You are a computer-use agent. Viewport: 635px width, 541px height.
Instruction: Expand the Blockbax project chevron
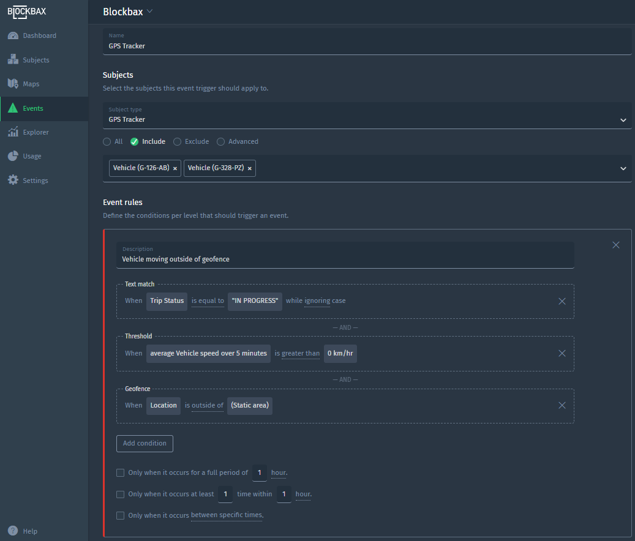coord(150,12)
